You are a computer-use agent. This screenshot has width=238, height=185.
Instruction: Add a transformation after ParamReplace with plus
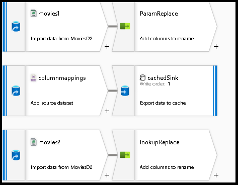pos(216,46)
